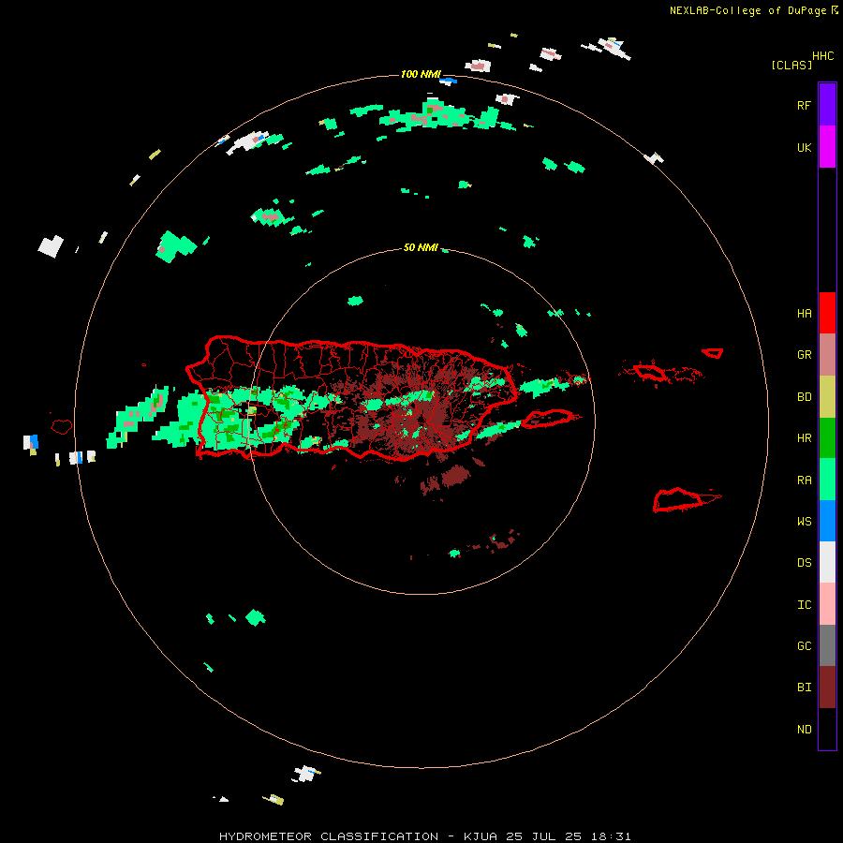The width and height of the screenshot is (843, 843).
Task: Select the GC gray legend swatch
Action: tap(827, 645)
